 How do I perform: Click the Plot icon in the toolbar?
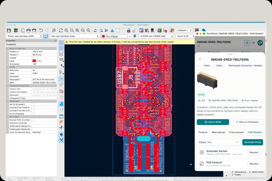[34, 30]
